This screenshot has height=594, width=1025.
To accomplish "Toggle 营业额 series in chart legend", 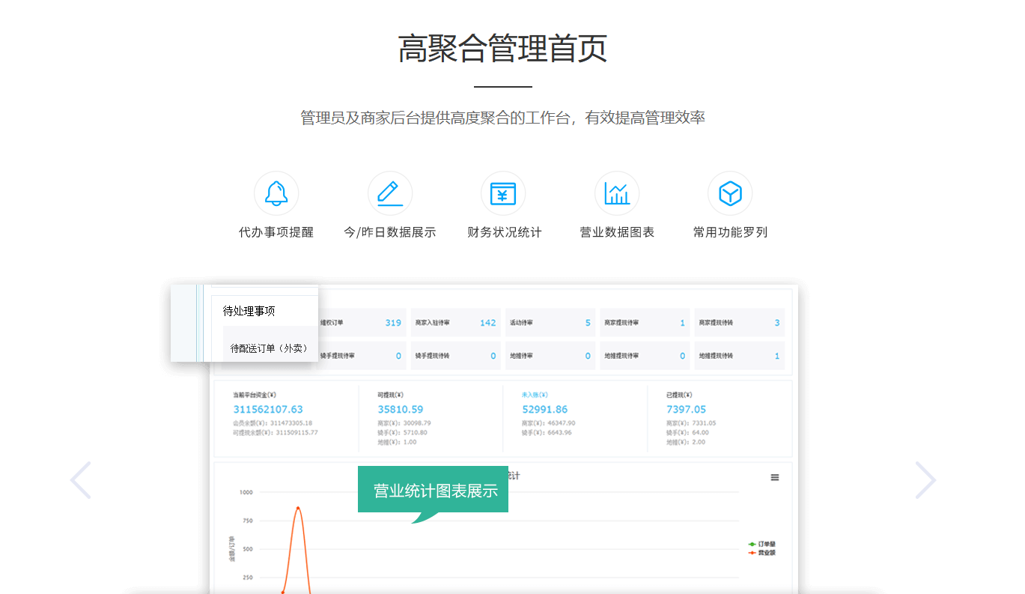I will [762, 553].
